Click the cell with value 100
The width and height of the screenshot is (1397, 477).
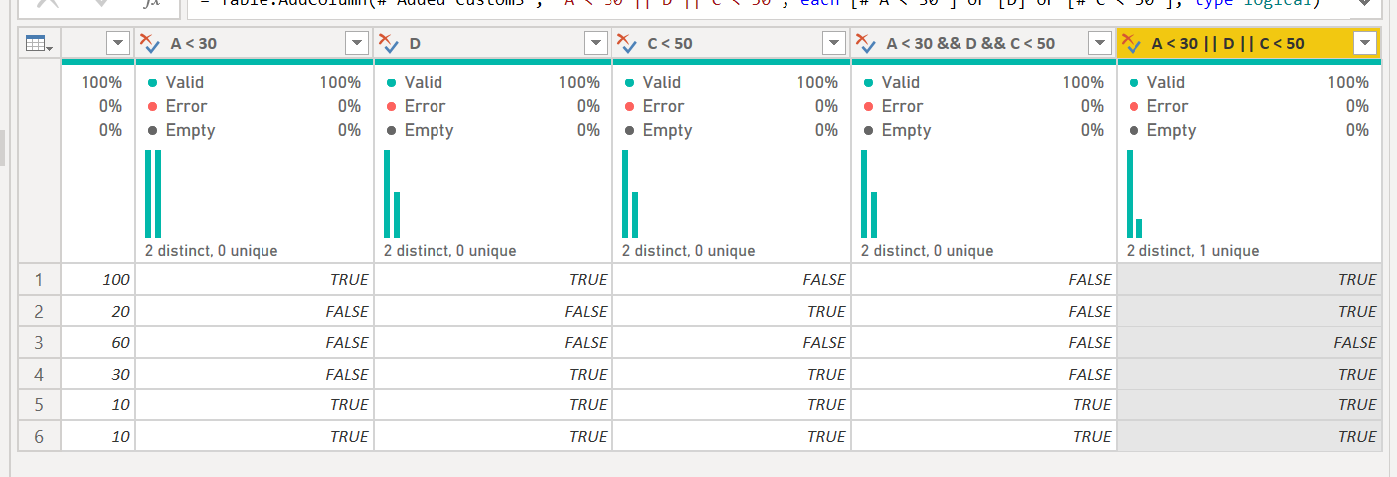click(98, 280)
